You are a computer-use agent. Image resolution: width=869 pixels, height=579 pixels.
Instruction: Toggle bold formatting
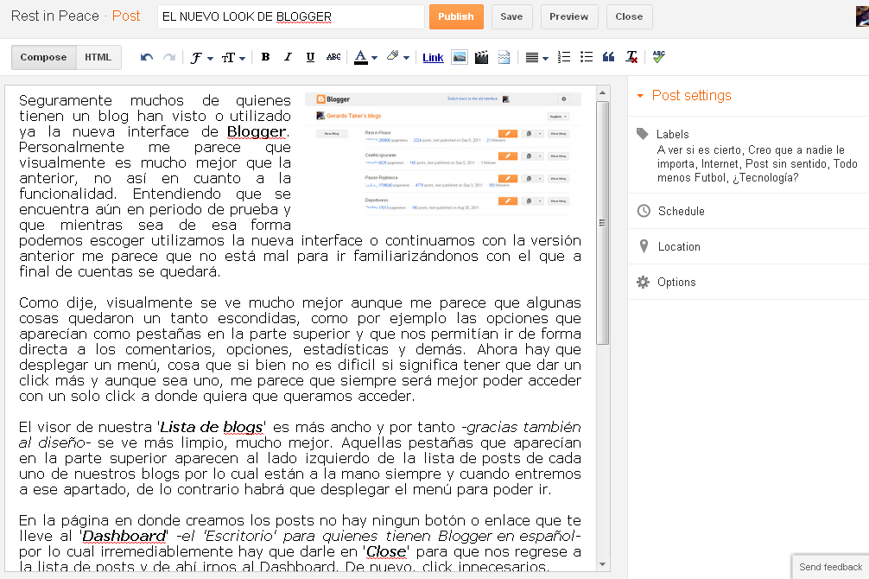[265, 56]
